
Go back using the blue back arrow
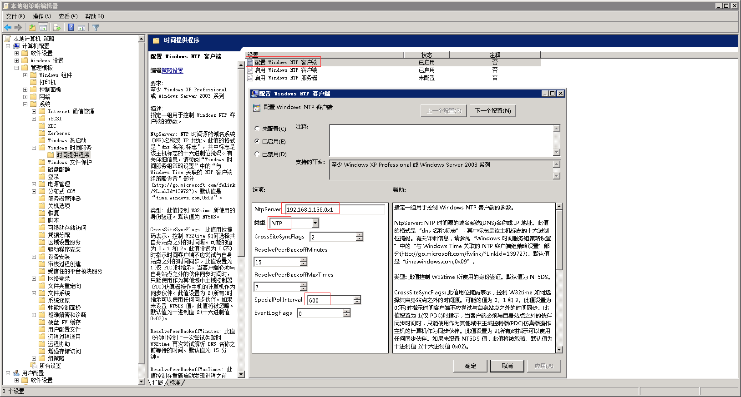click(x=8, y=27)
